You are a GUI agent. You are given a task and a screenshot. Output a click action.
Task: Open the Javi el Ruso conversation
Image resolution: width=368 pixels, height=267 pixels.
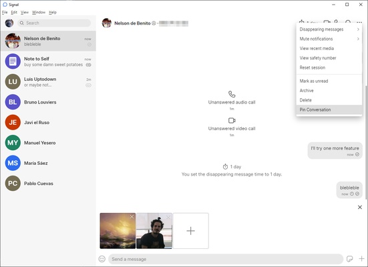click(48, 122)
